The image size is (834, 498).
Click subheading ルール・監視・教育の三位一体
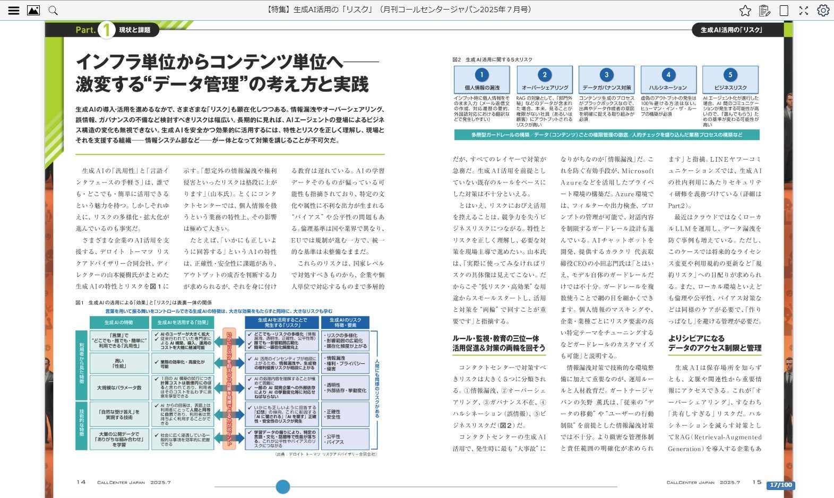tap(496, 338)
